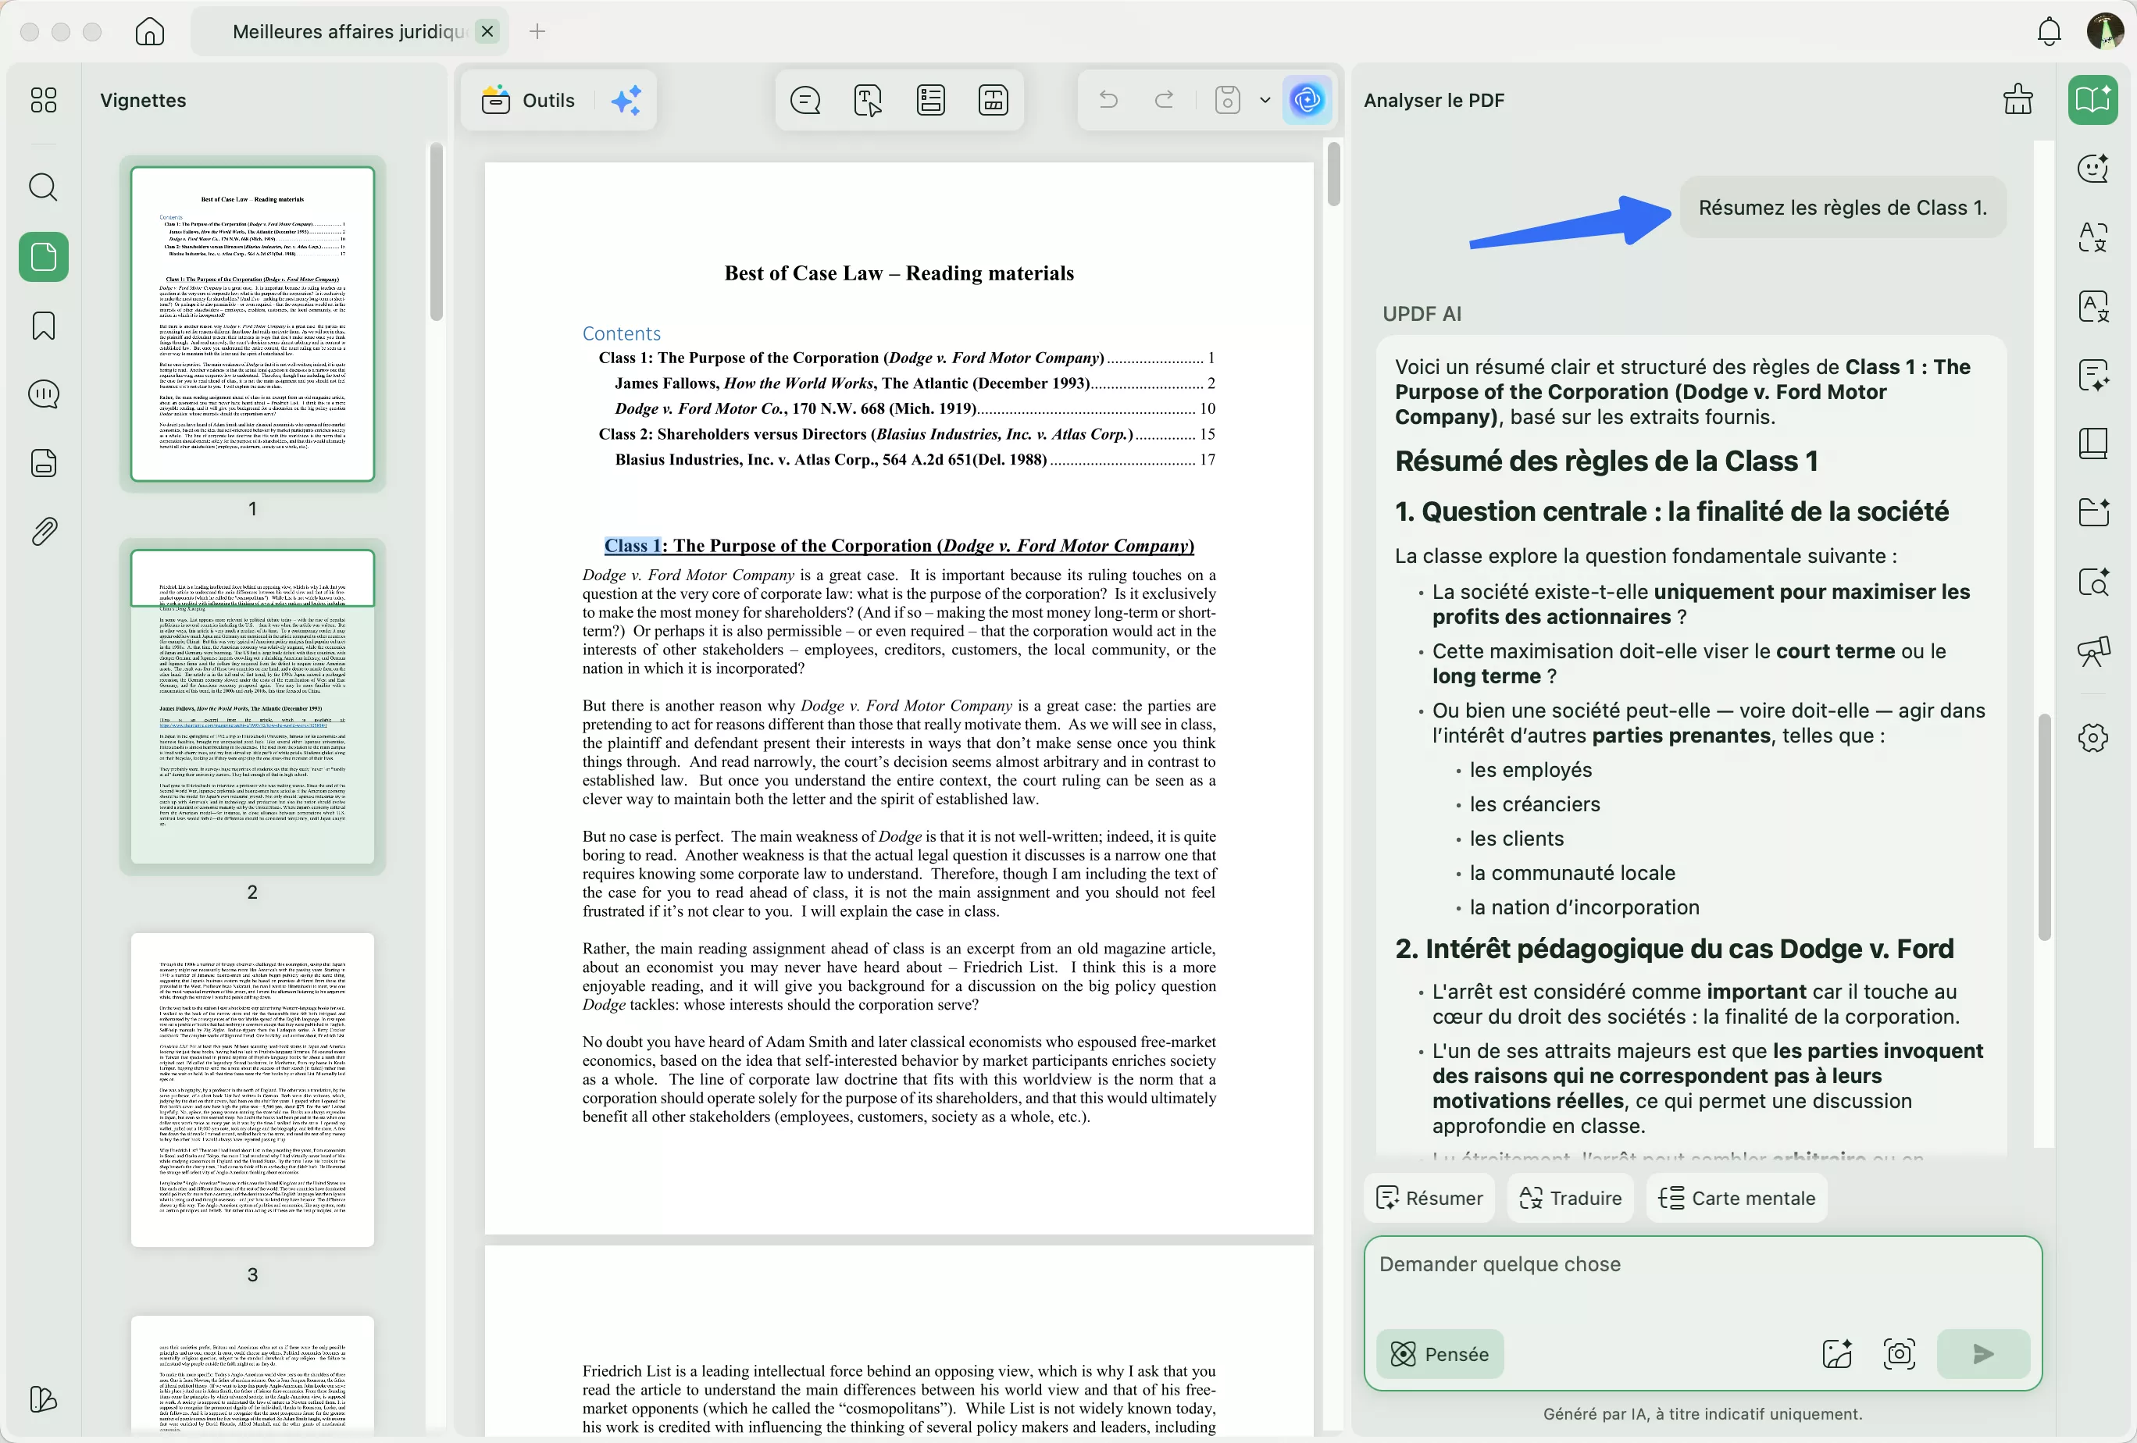Open the search icon in left sidebar

pos(43,187)
